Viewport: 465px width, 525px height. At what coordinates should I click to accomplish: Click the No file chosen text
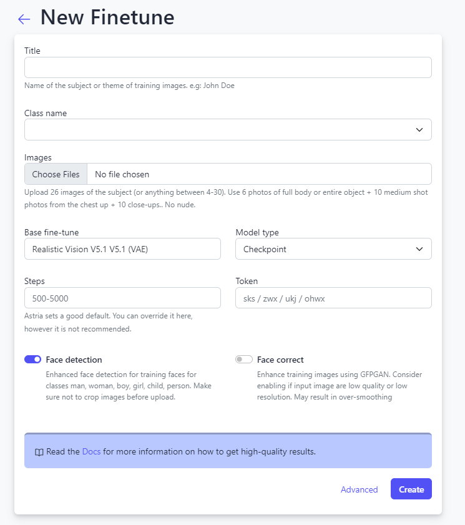[122, 174]
